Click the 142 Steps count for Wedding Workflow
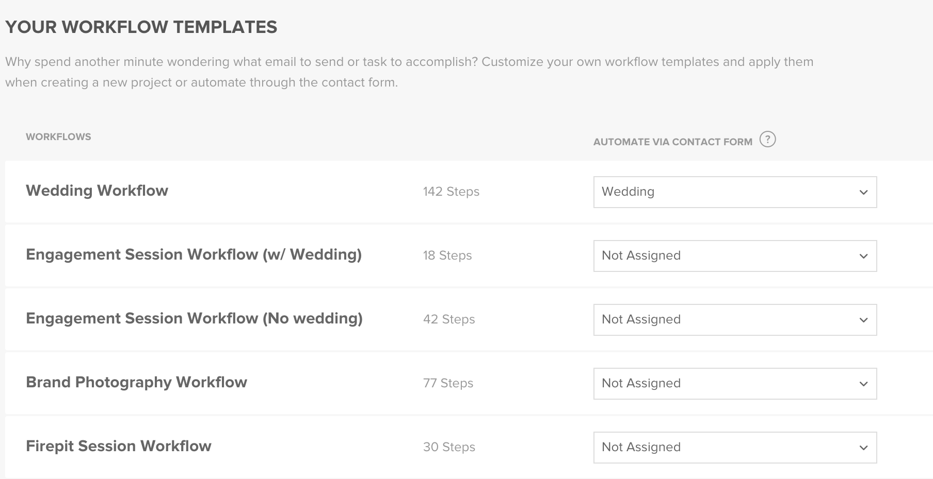933x479 pixels. 451,192
